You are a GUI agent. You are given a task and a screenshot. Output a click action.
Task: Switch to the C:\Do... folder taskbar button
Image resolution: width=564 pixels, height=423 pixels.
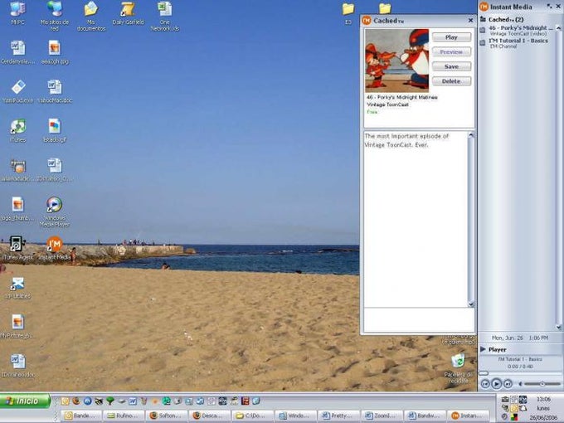click(x=253, y=416)
